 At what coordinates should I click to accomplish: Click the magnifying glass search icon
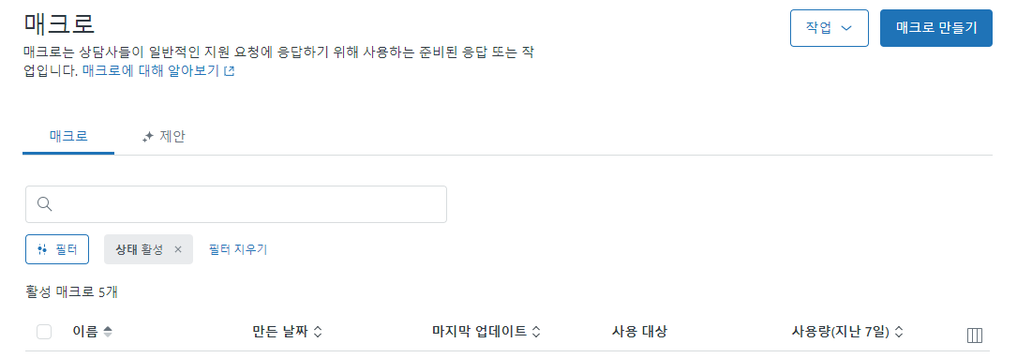44,204
